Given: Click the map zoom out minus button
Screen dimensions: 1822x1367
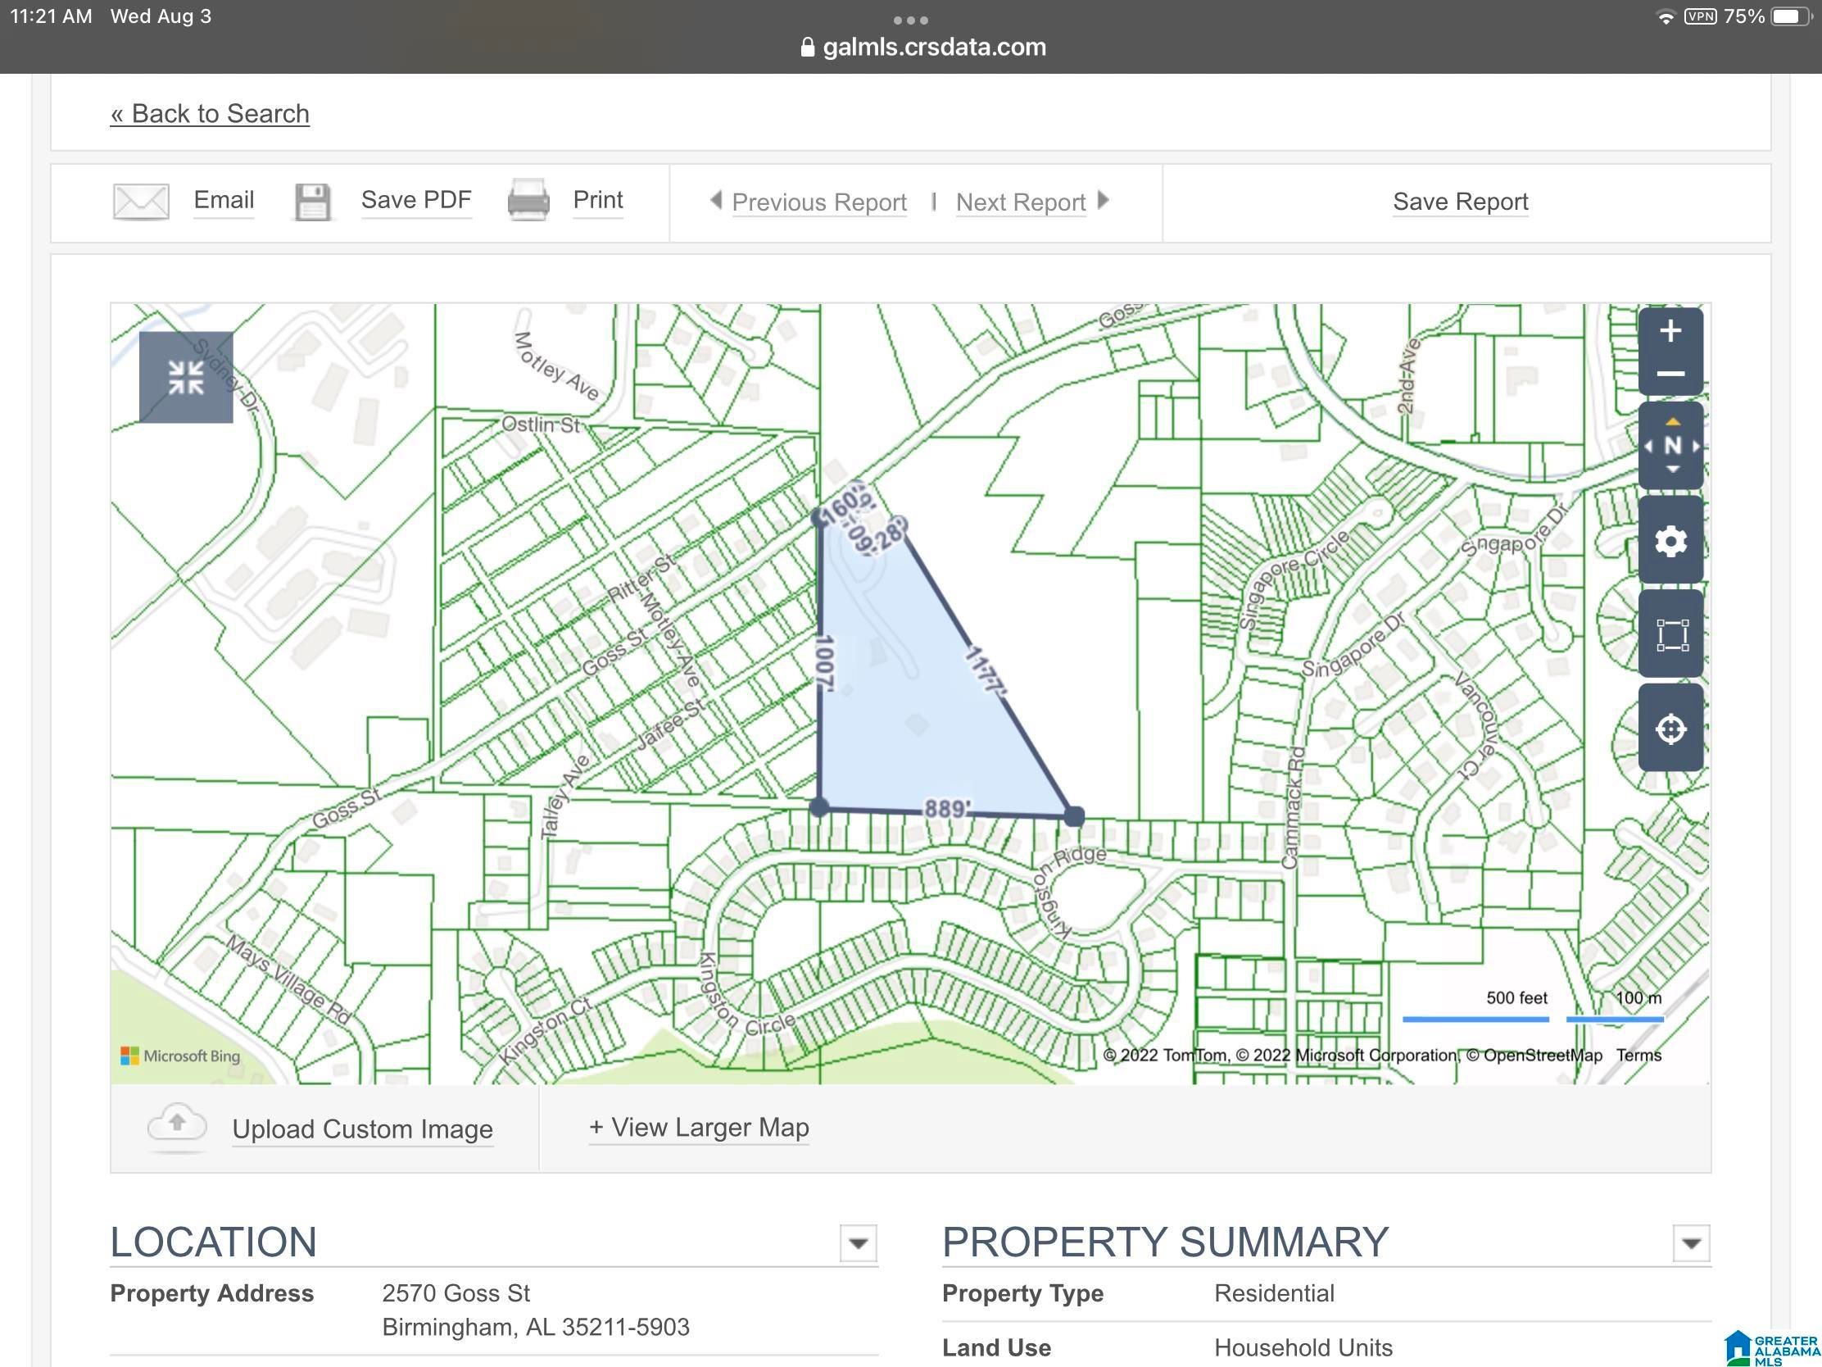Looking at the screenshot, I should 1670,374.
